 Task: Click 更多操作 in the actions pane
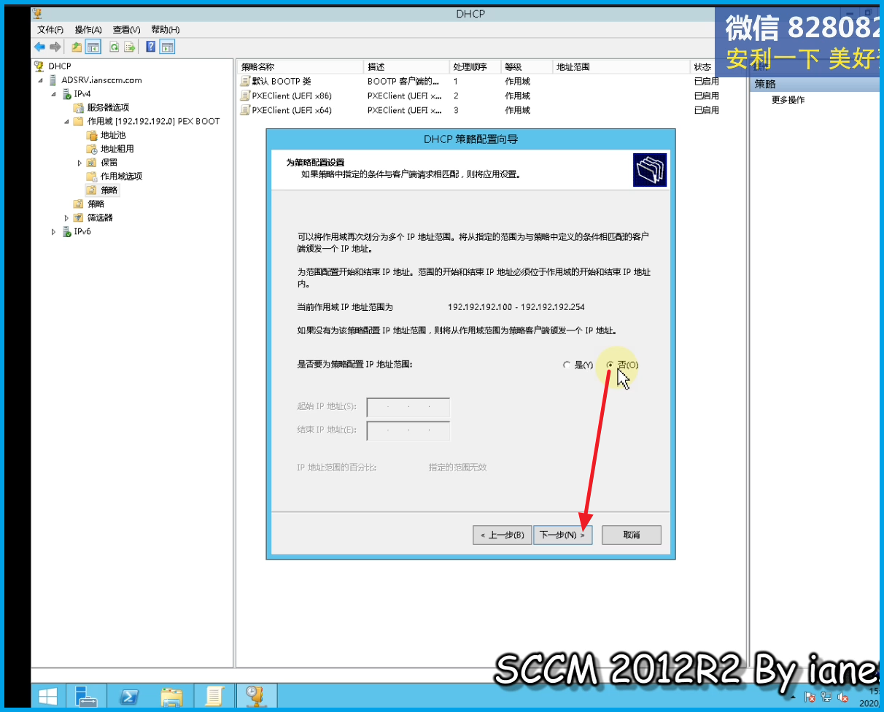tap(788, 100)
